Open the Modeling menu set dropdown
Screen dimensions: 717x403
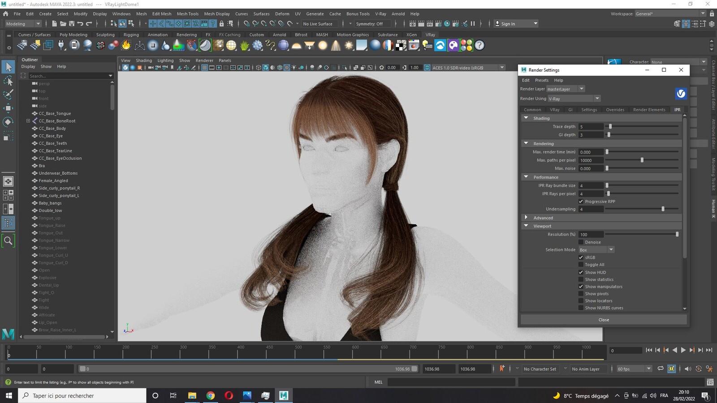(23, 24)
